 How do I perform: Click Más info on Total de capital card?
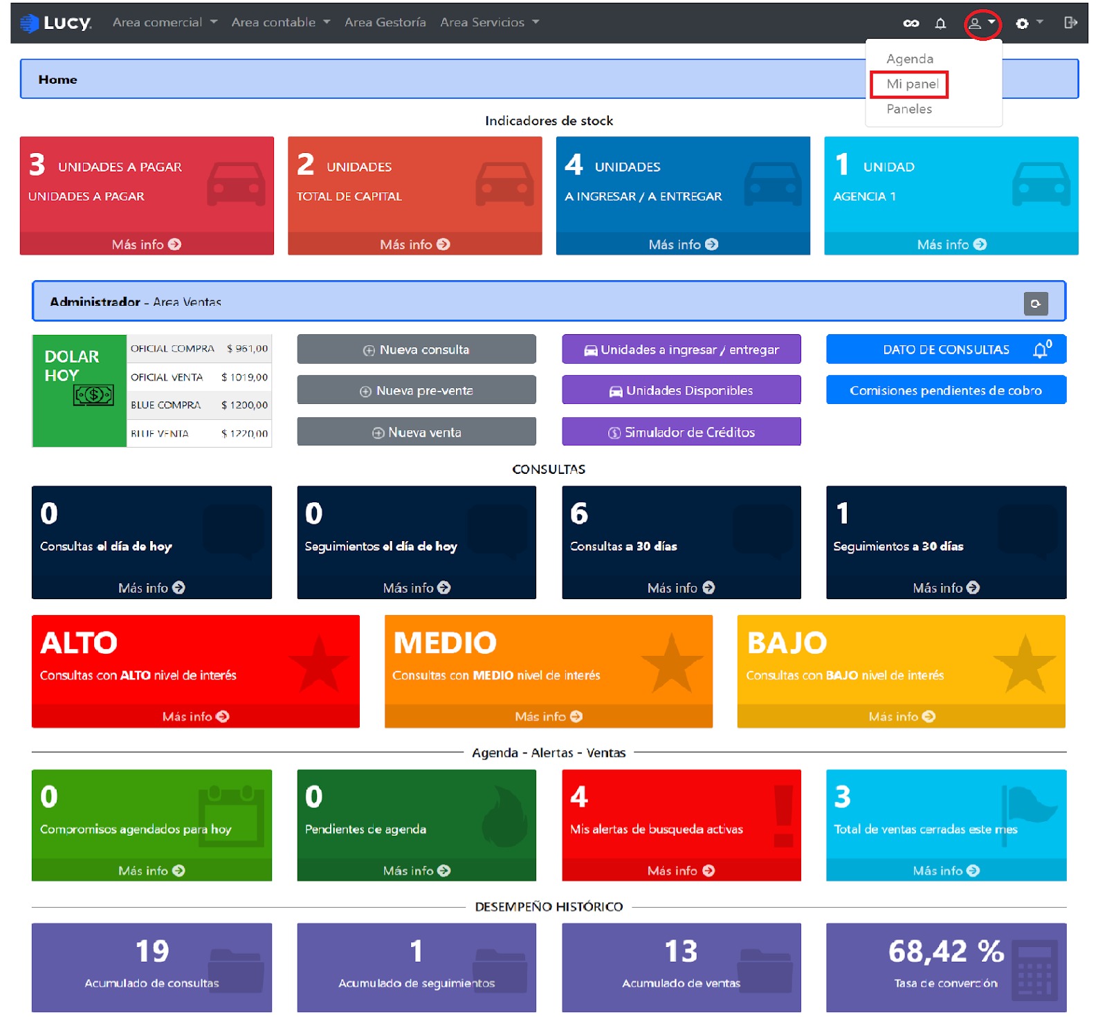(415, 244)
